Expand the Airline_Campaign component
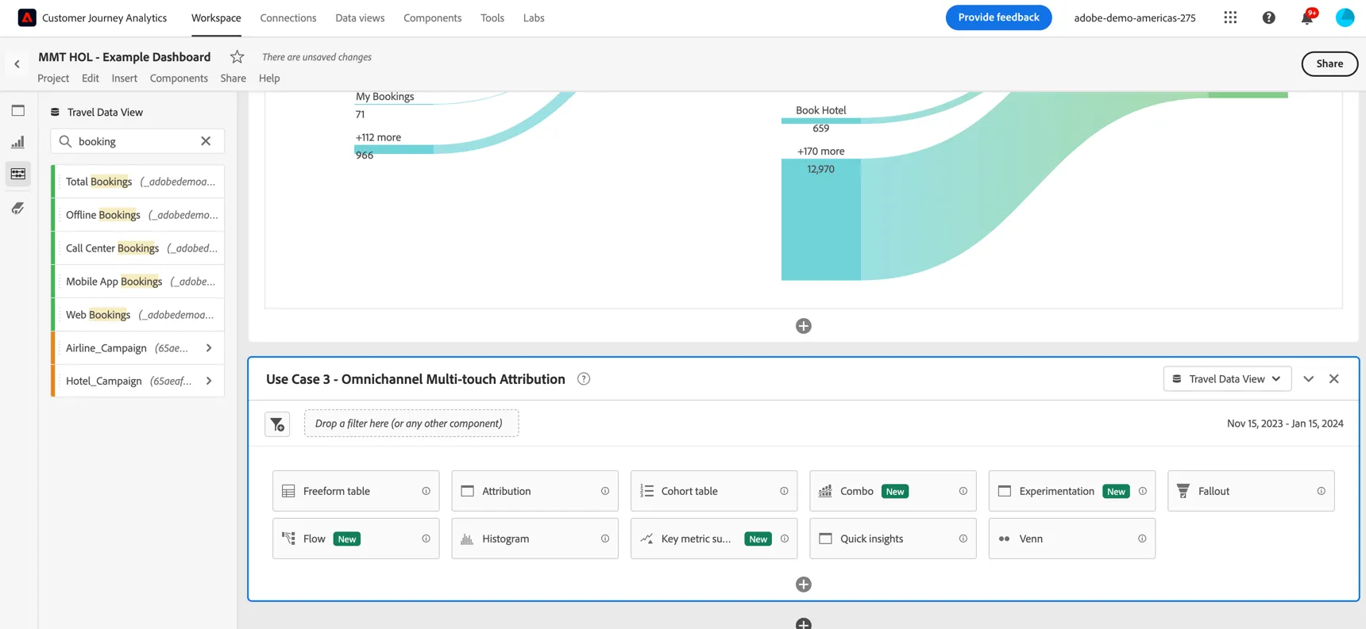Viewport: 1366px width, 629px height. pyautogui.click(x=209, y=348)
